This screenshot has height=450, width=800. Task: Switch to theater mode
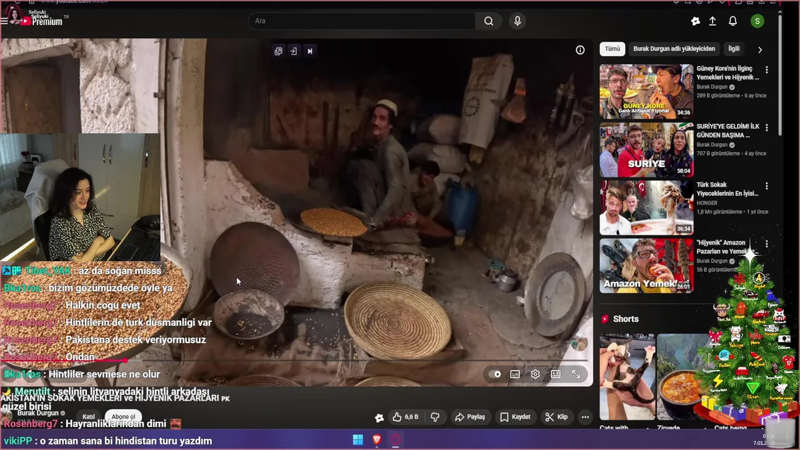556,374
